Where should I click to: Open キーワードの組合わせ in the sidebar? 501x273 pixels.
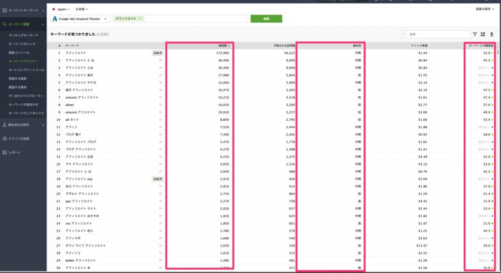coord(23,105)
